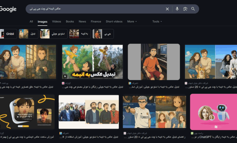Filter results with the تبدیل chip
This screenshot has width=237, height=143.
click(29, 34)
